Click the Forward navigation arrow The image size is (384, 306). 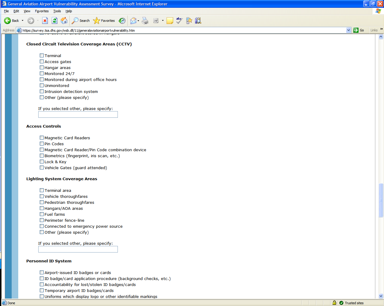(31, 21)
